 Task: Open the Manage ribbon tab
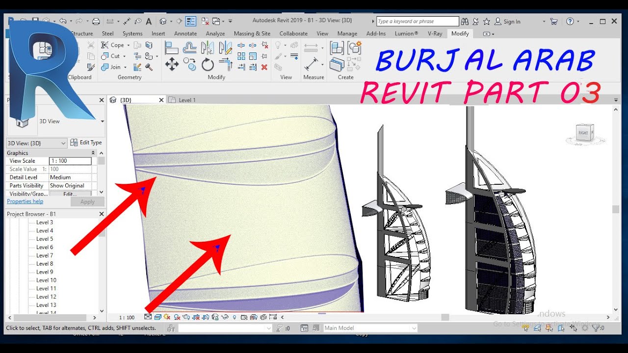tap(347, 34)
